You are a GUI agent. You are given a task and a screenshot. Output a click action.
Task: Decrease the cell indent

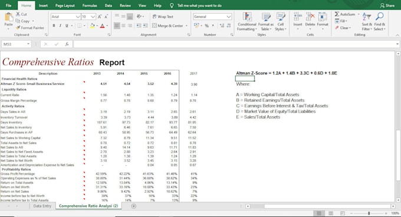coord(139,25)
